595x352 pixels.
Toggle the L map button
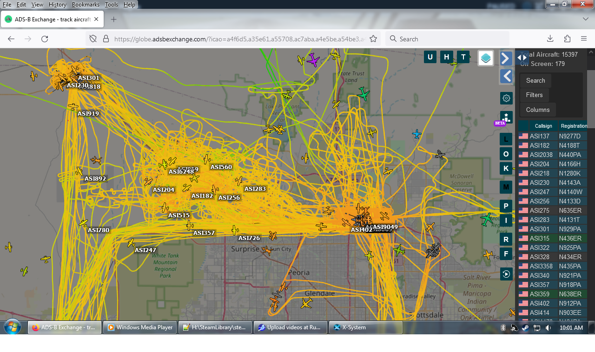pyautogui.click(x=506, y=139)
